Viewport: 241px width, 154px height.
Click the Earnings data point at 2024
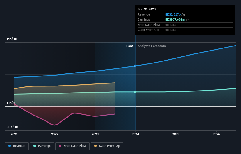point(135,92)
